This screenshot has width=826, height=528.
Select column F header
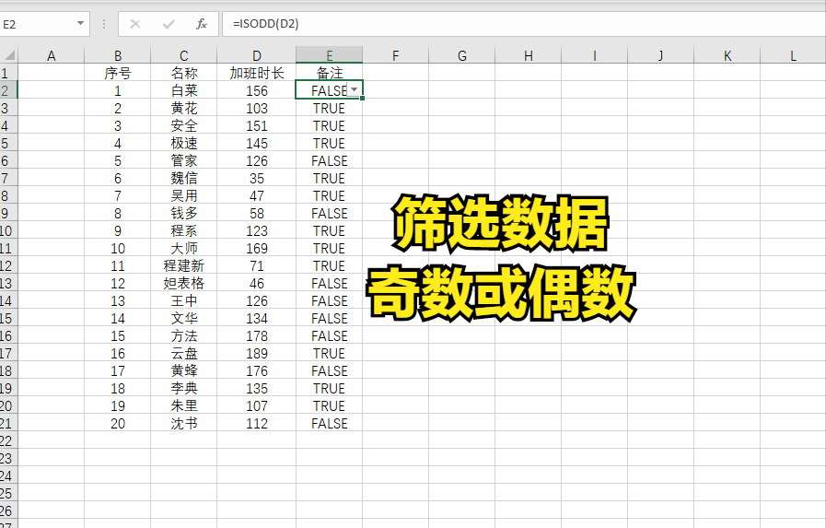tap(396, 55)
